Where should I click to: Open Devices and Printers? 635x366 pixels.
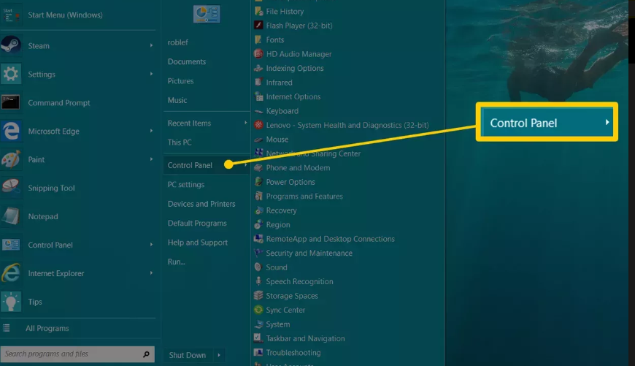click(x=201, y=204)
